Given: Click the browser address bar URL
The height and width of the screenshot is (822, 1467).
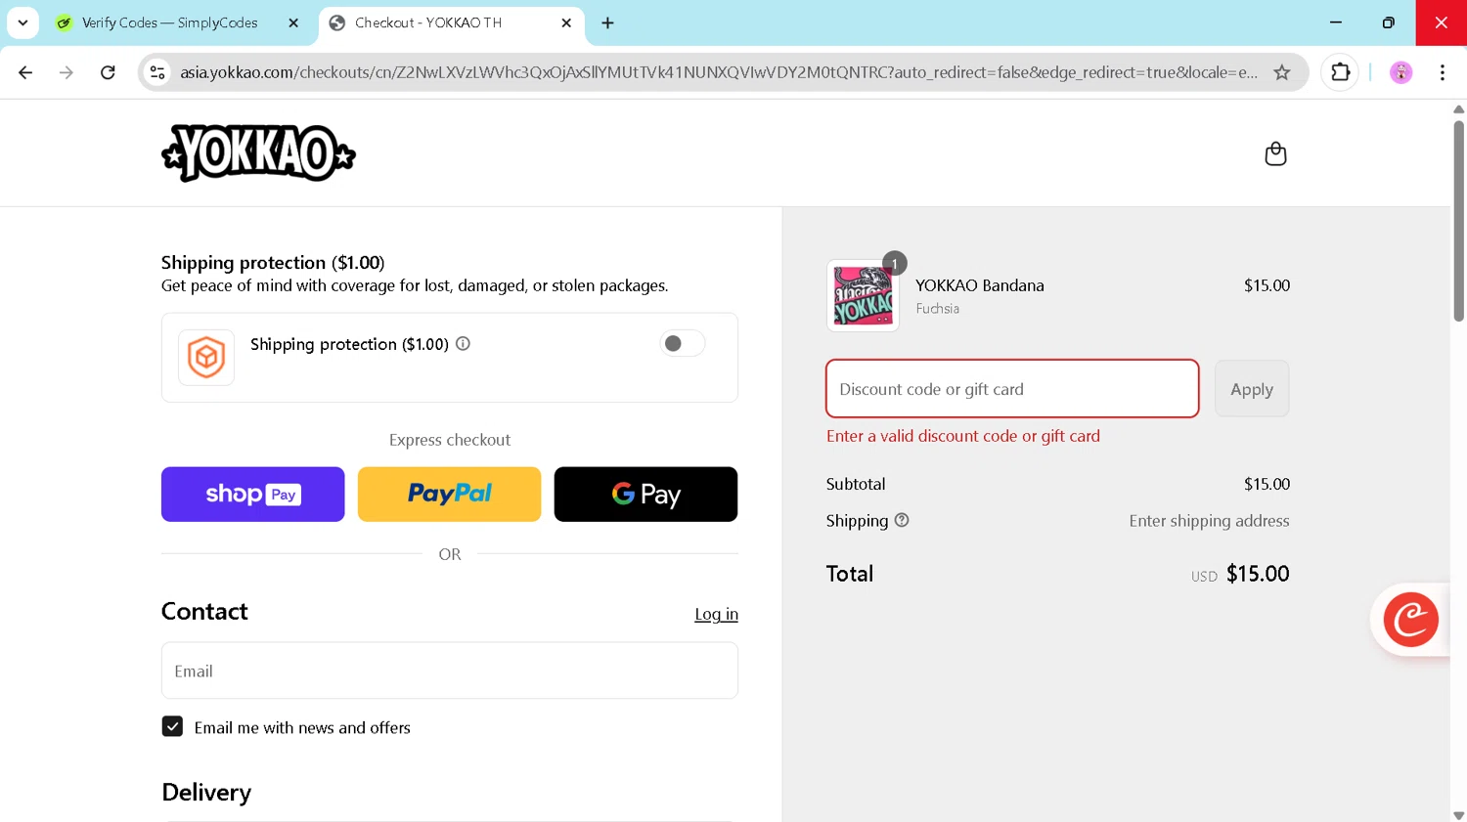Looking at the screenshot, I should (x=719, y=72).
